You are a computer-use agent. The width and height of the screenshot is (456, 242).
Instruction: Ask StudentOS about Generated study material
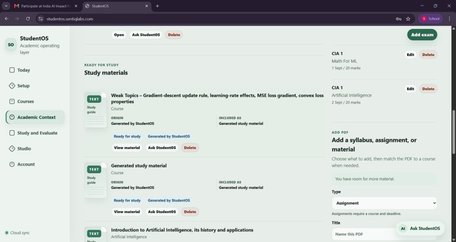162,212
